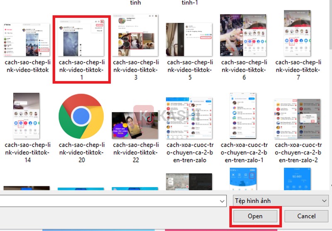Select blue phone screenshot showing 92.661

[297, 179]
